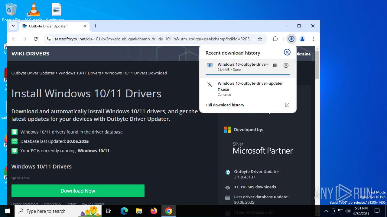The height and width of the screenshot is (217, 387).
Task: Click the database refresh icon
Action: click(x=15, y=141)
